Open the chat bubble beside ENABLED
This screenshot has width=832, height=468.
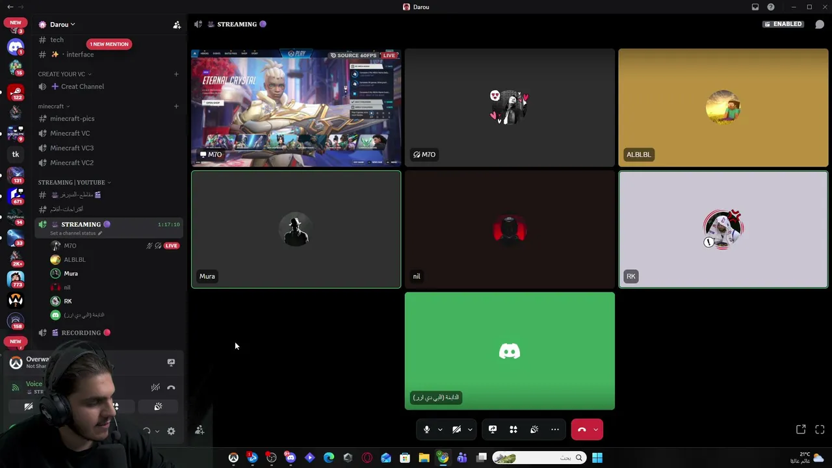pos(820,25)
